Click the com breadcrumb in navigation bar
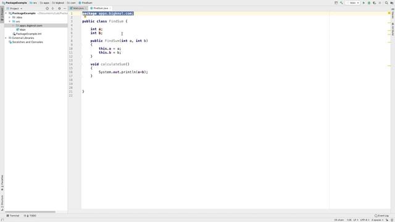This screenshot has height=222, width=395. (72, 2)
